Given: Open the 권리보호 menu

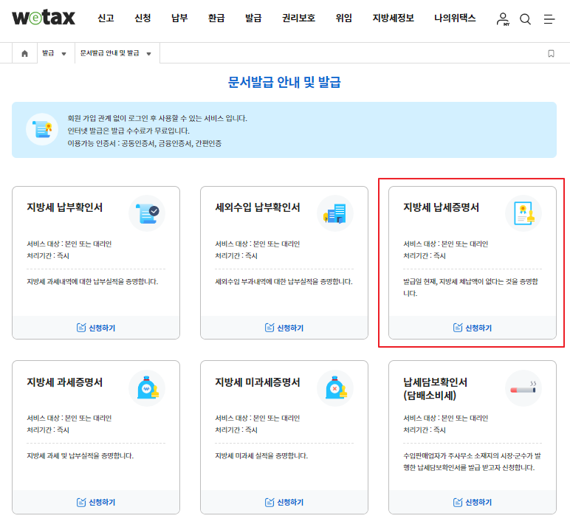Looking at the screenshot, I should point(298,18).
